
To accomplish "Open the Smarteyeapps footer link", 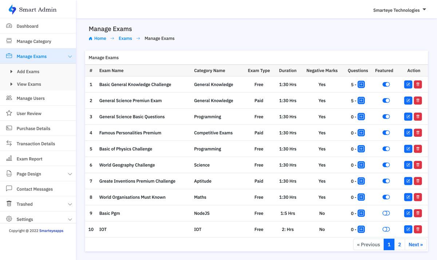I will [x=51, y=231].
